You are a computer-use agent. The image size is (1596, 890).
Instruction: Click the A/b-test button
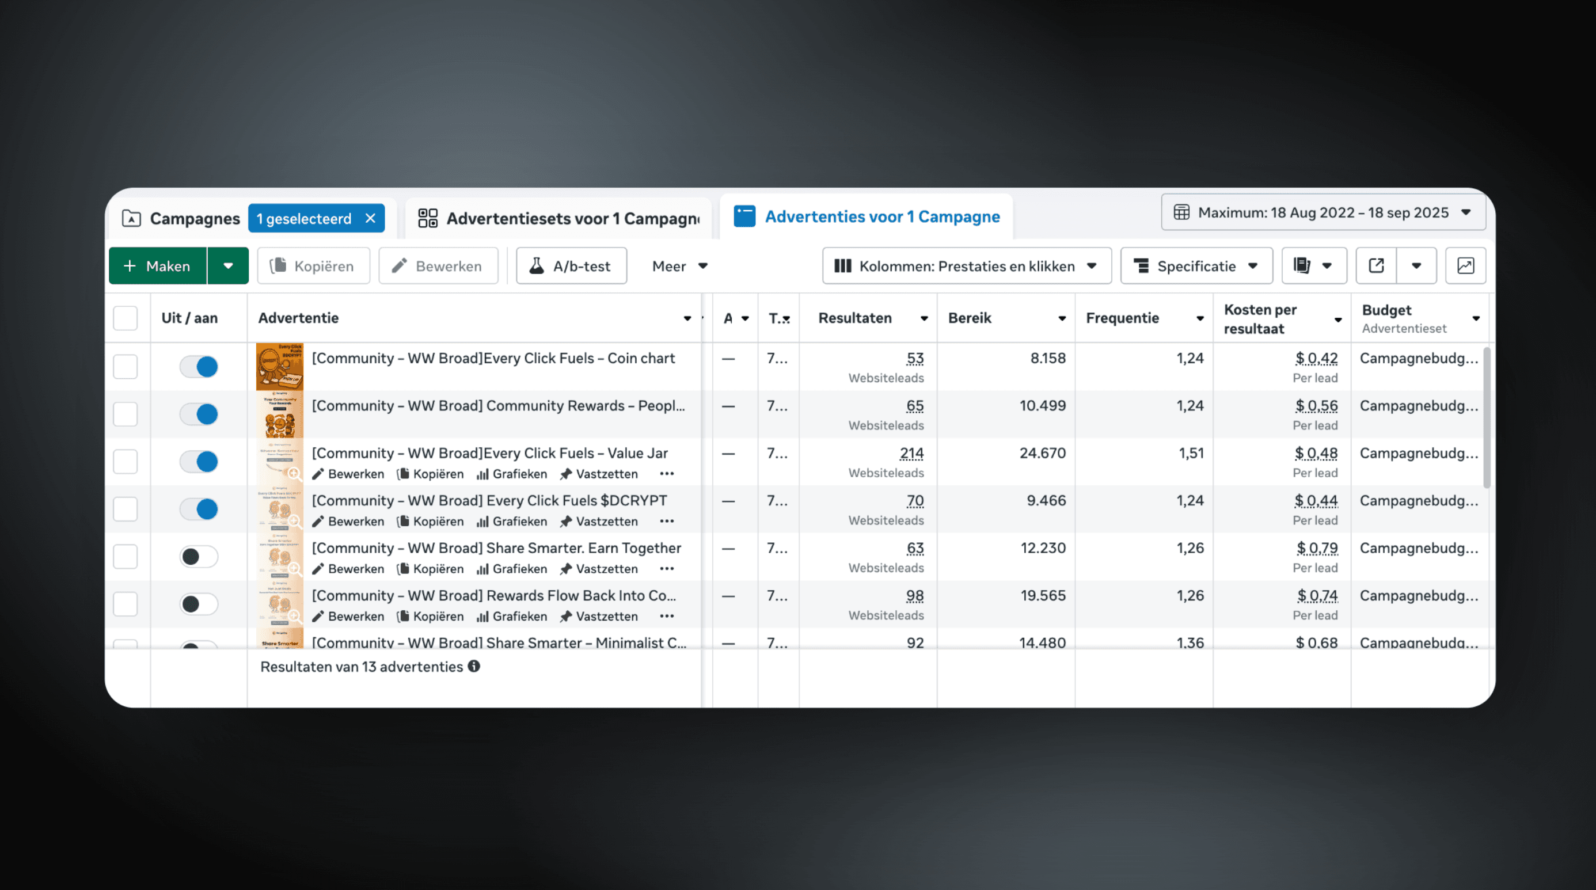[571, 266]
